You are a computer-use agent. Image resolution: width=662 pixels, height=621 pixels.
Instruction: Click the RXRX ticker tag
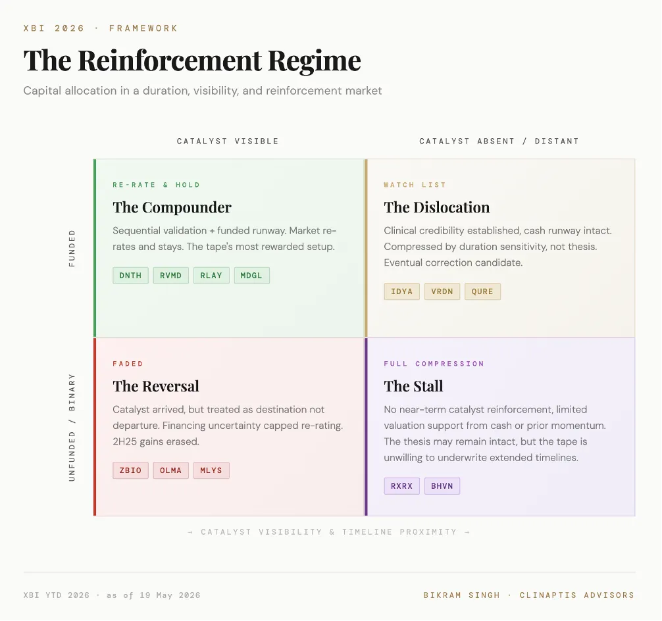(402, 486)
